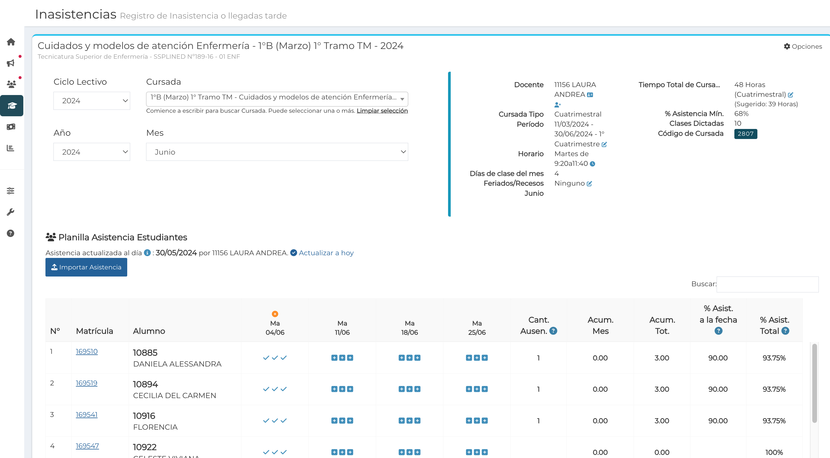
Task: Open the graduation cap academic menu
Action: pyautogui.click(x=12, y=106)
